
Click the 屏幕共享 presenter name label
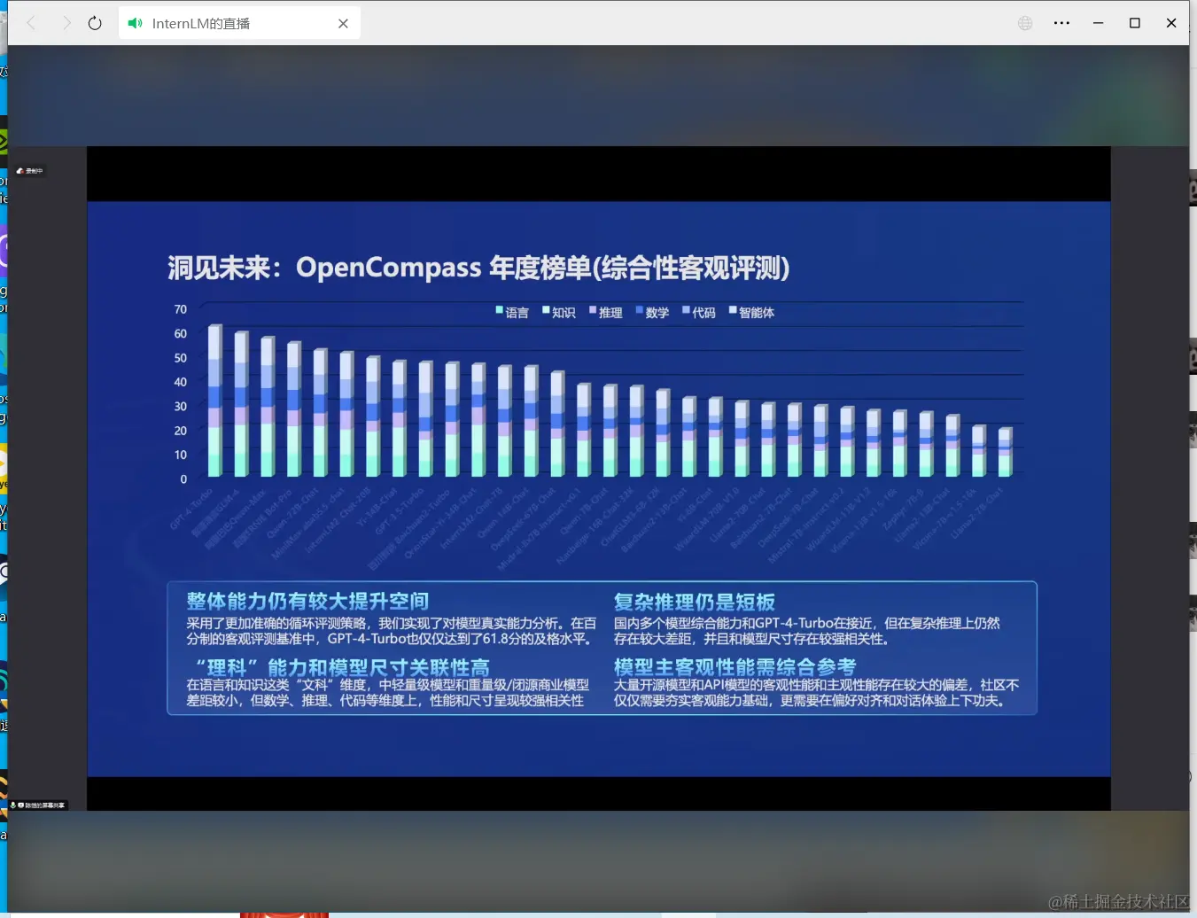pos(44,805)
